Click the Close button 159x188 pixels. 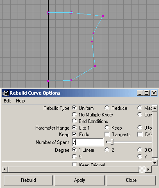pyautogui.click(x=131, y=180)
